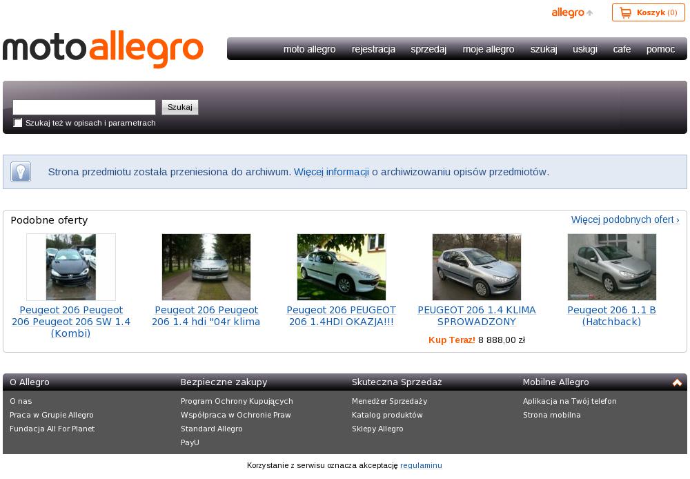The image size is (690, 479).
Task: Open PEUGEOT 206 1.4HDI OKAZJA!!! link
Action: click(342, 315)
